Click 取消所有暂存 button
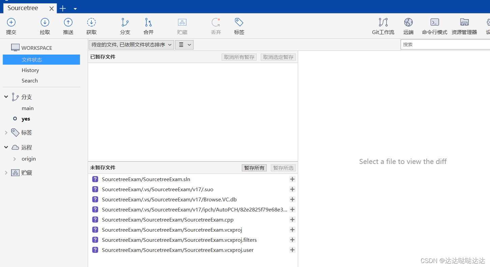The image size is (490, 267). (239, 57)
